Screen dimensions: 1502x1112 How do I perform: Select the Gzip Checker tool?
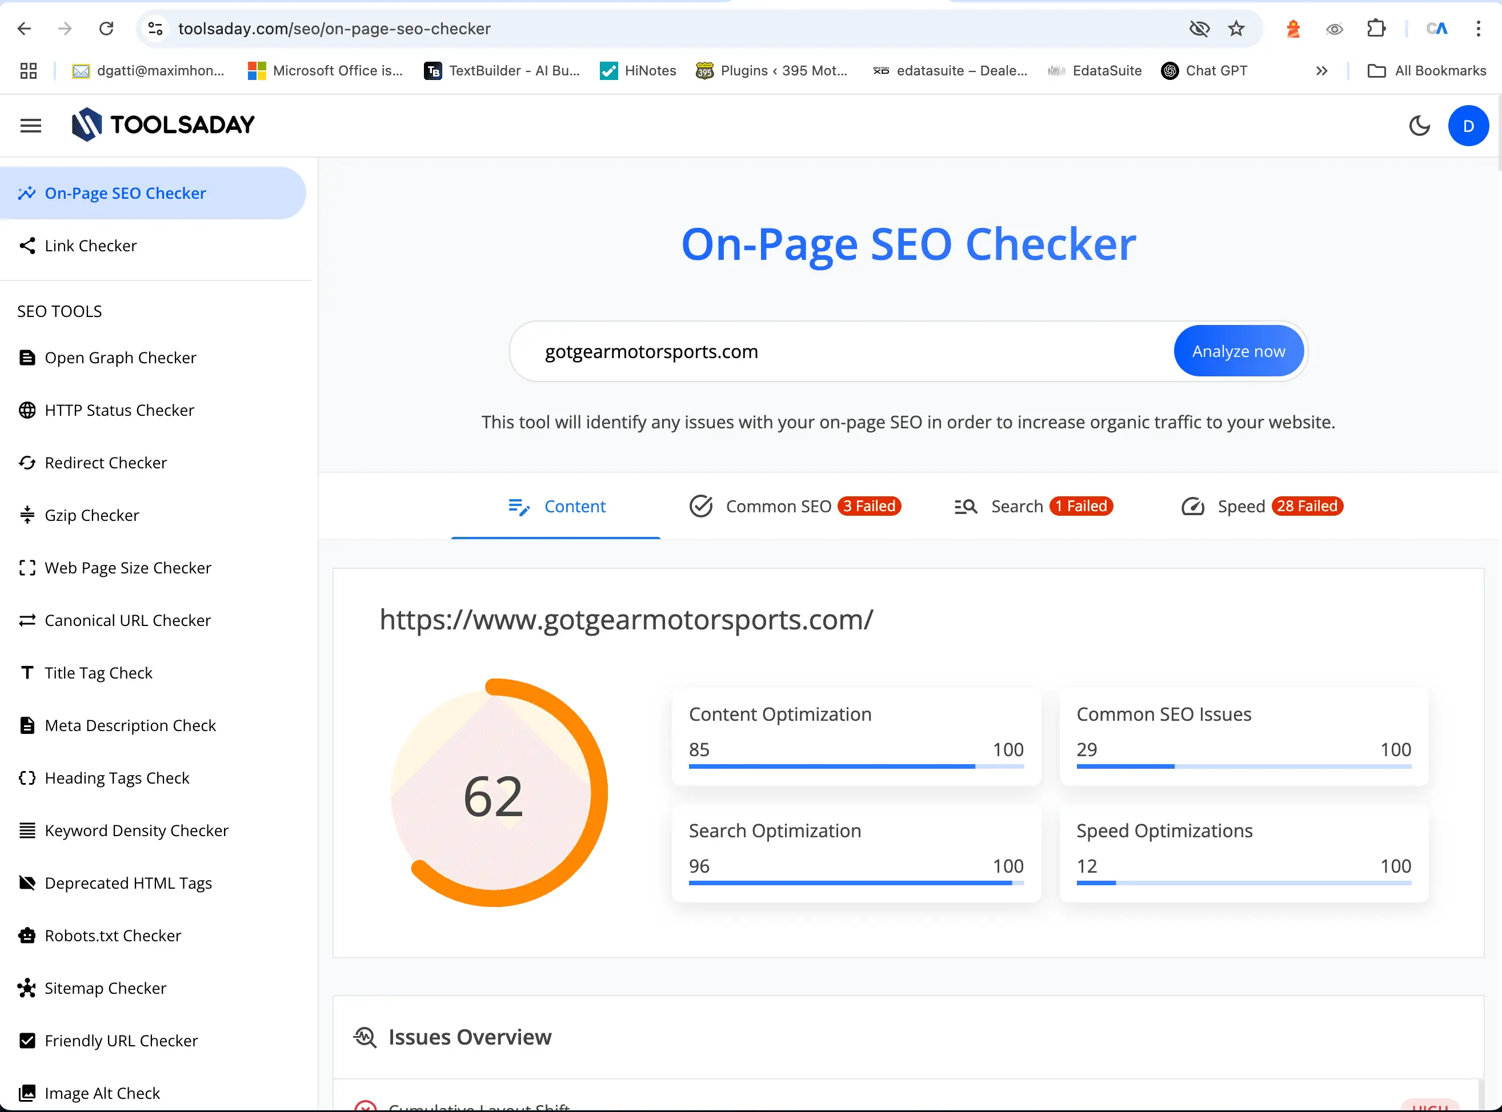coord(91,515)
